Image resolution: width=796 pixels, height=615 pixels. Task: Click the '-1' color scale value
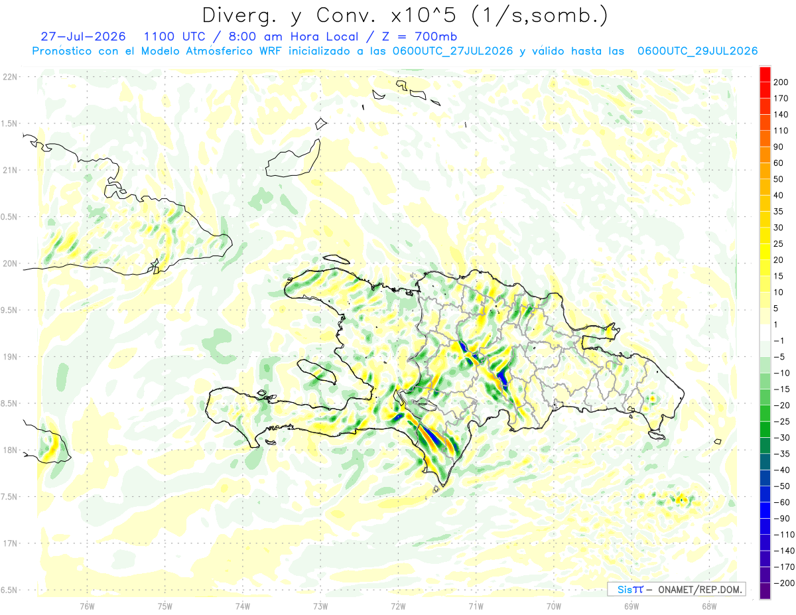click(779, 341)
